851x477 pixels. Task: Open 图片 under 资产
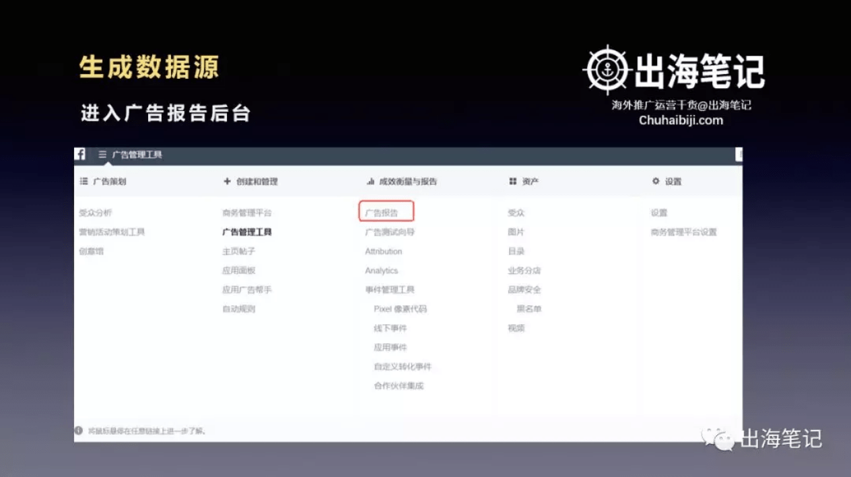coord(516,232)
